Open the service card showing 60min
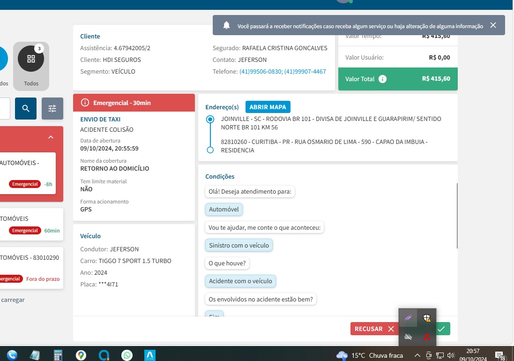This screenshot has height=361, width=514. (x=31, y=225)
